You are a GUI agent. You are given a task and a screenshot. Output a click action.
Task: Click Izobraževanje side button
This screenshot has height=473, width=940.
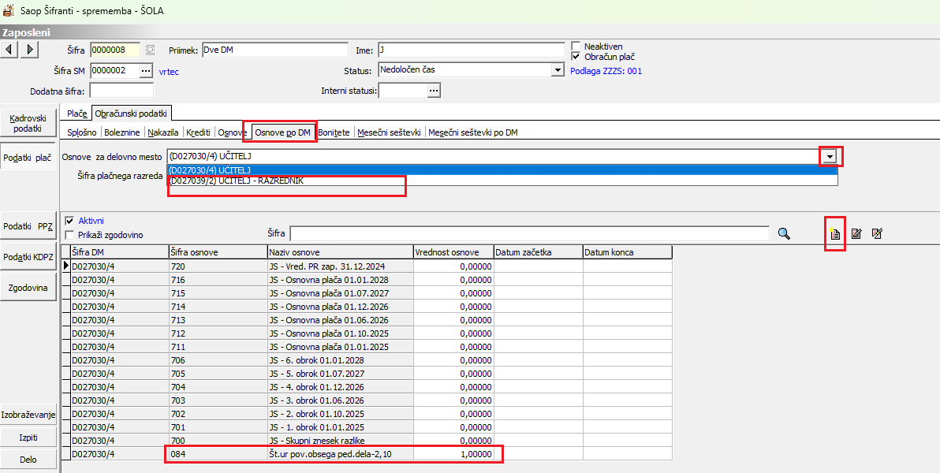pyautogui.click(x=28, y=414)
